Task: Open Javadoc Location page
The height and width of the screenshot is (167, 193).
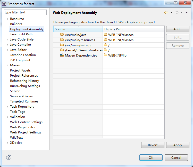Action: [x=23, y=55]
